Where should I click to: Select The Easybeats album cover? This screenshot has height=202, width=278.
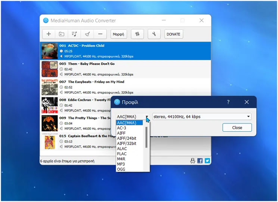pyautogui.click(x=50, y=87)
